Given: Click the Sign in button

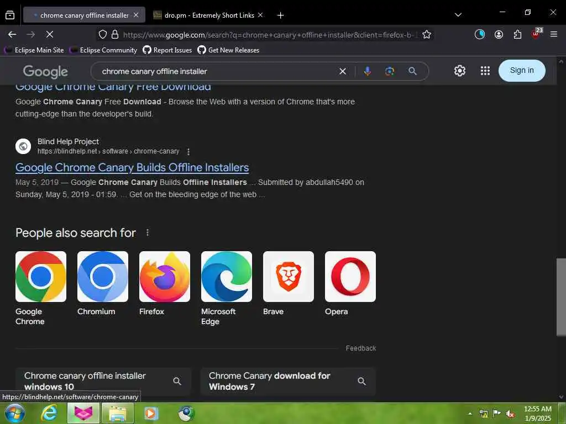Looking at the screenshot, I should [x=522, y=71].
